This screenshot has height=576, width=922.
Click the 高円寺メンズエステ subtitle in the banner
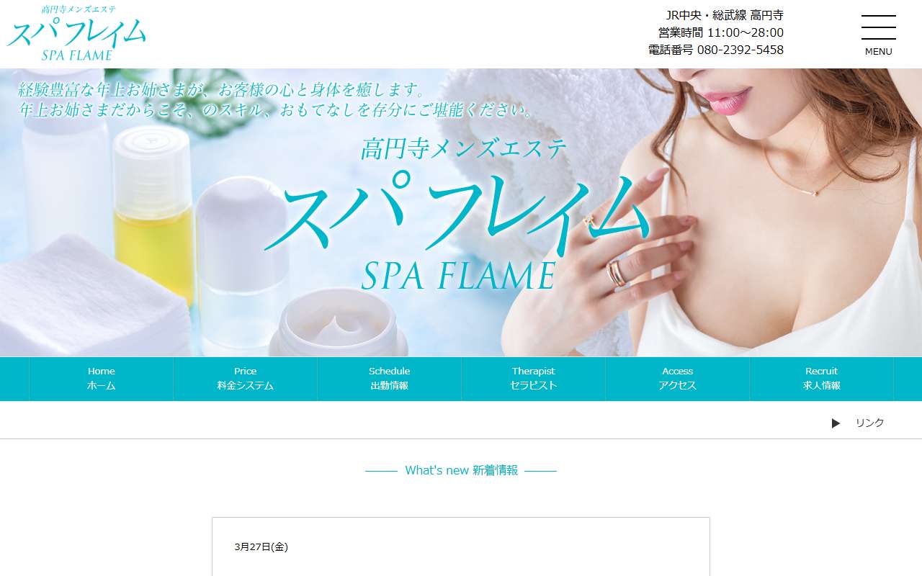click(464, 150)
